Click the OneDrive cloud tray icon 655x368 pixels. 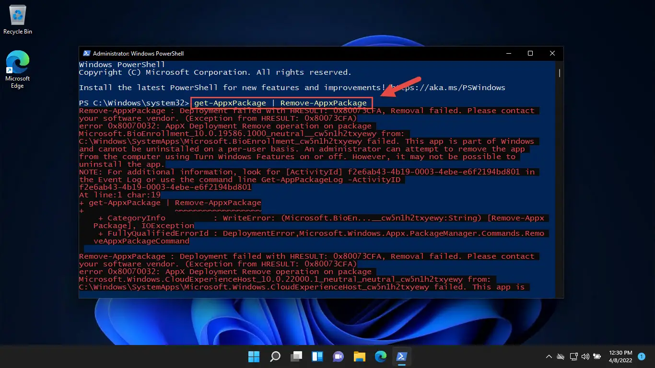pyautogui.click(x=561, y=356)
